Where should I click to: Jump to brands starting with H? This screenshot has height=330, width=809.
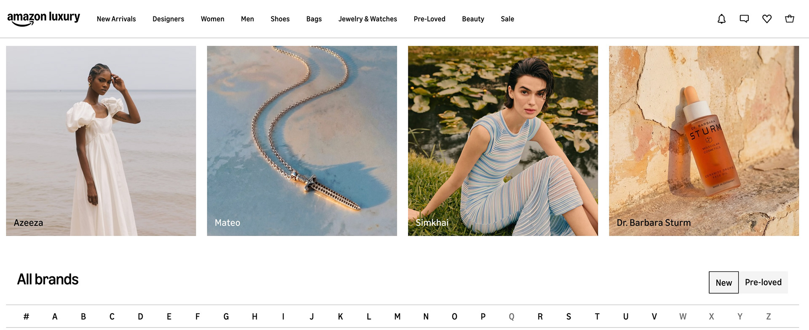click(254, 317)
